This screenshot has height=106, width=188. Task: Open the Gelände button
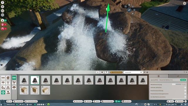tap(179, 101)
